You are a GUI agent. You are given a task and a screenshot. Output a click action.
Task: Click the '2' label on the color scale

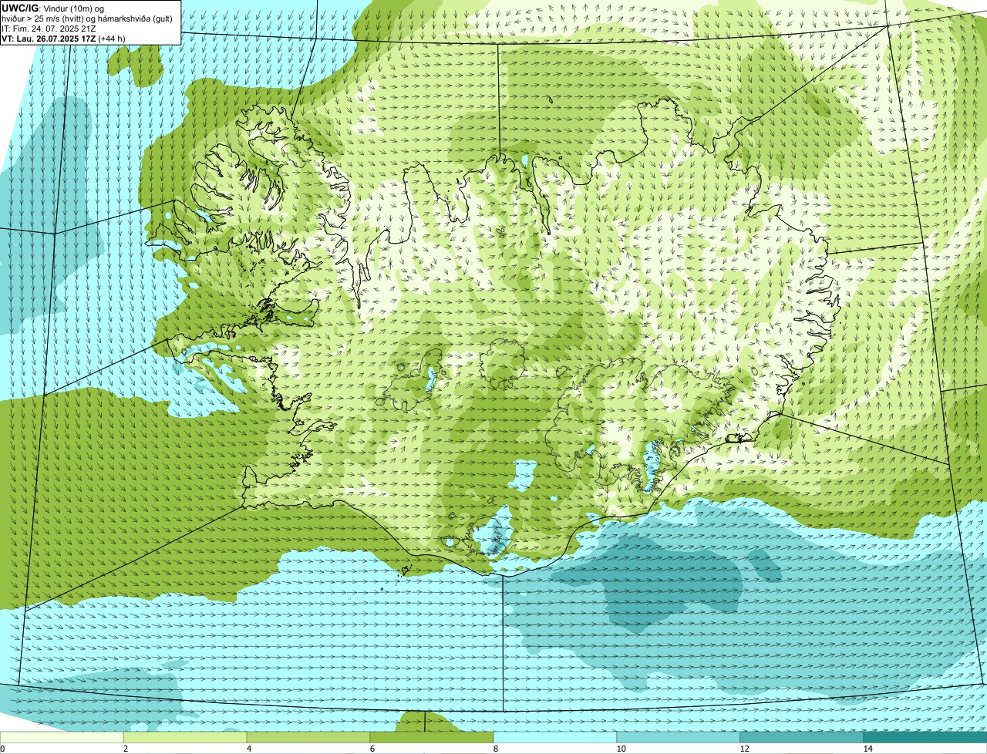click(x=125, y=749)
